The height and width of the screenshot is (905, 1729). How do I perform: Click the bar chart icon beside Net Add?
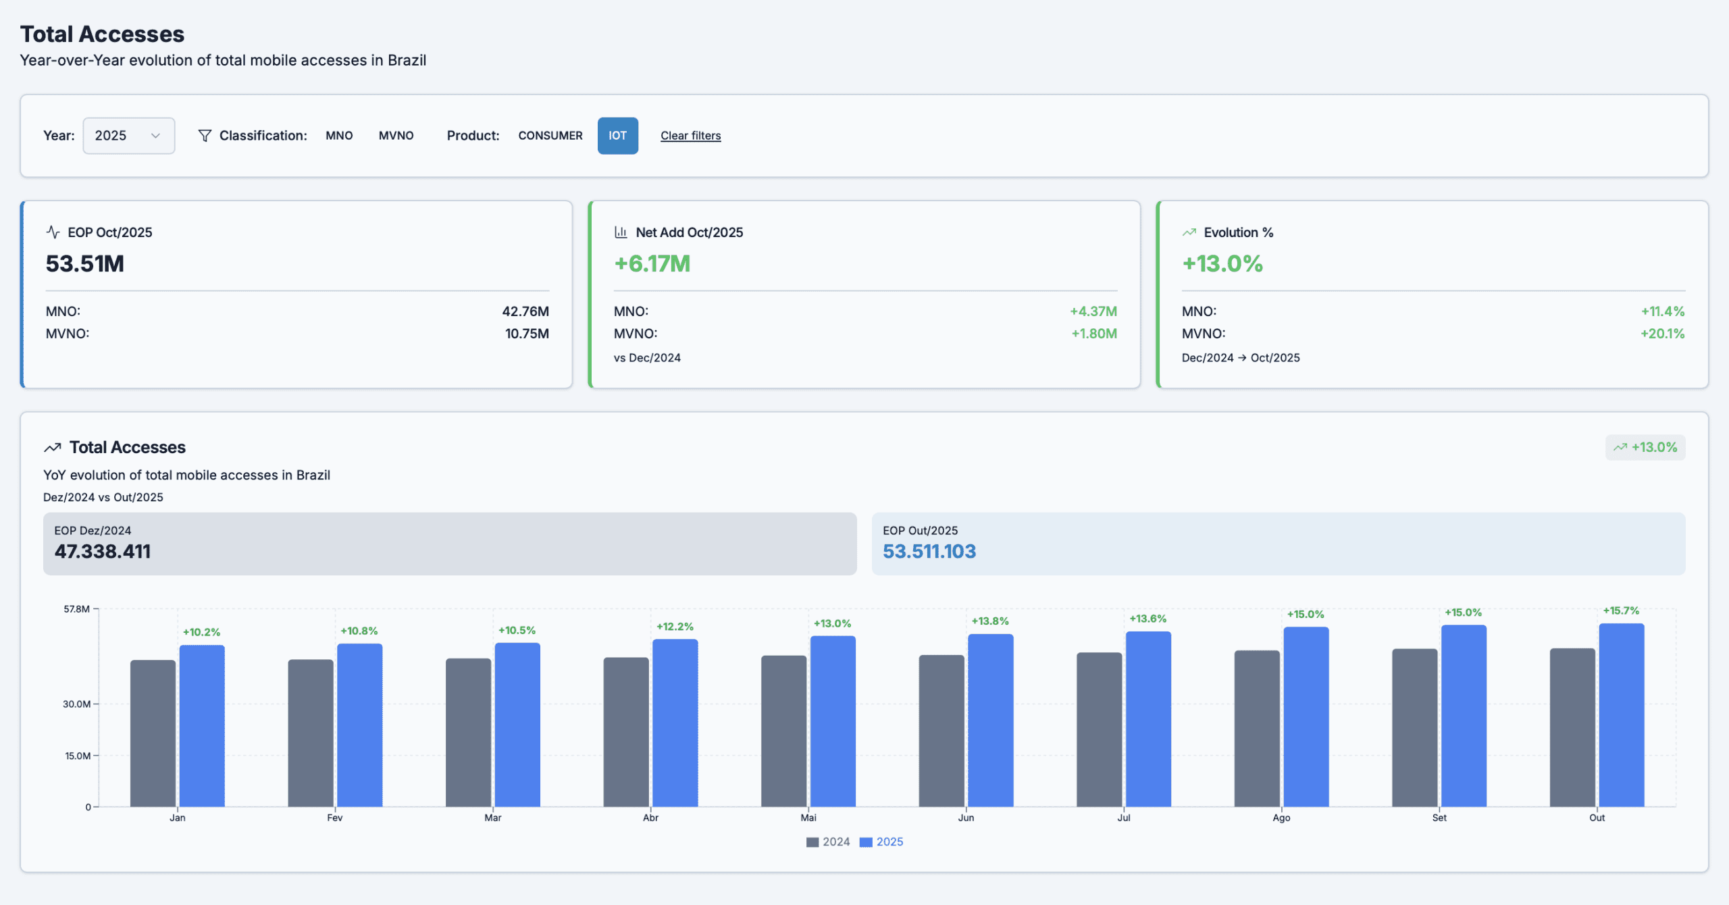pos(621,232)
